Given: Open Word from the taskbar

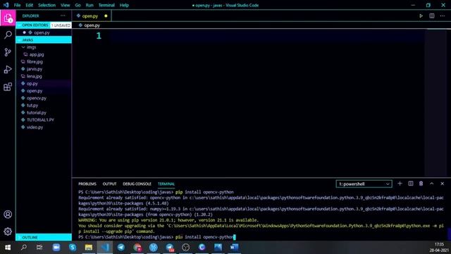Looking at the screenshot, I should (x=234, y=248).
